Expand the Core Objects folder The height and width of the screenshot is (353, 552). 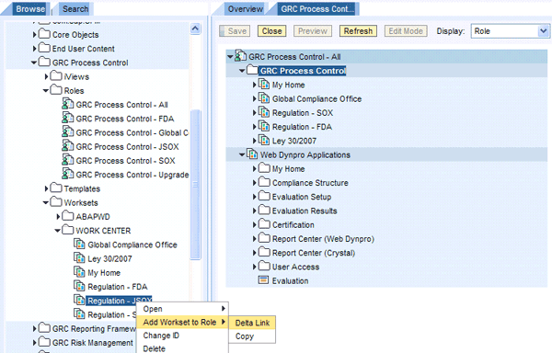35,34
